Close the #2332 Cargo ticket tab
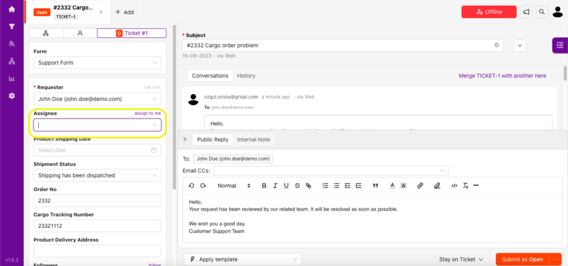Image resolution: width=568 pixels, height=266 pixels. [x=101, y=12]
